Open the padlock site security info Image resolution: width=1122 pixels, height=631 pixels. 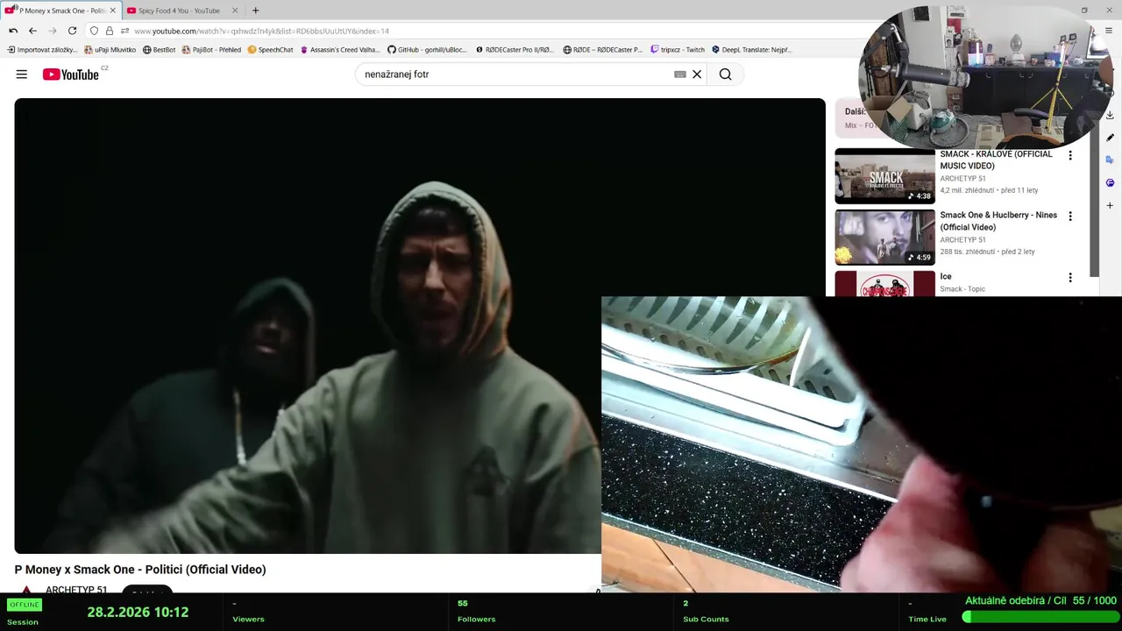coord(110,31)
